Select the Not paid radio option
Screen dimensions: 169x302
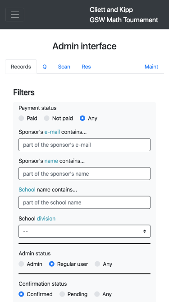coord(46,118)
